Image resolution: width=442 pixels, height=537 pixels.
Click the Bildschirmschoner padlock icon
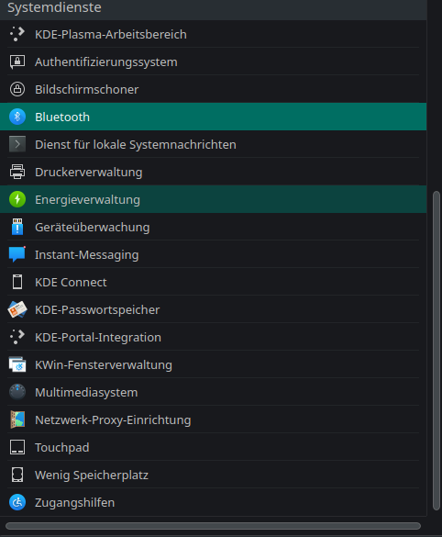point(17,89)
